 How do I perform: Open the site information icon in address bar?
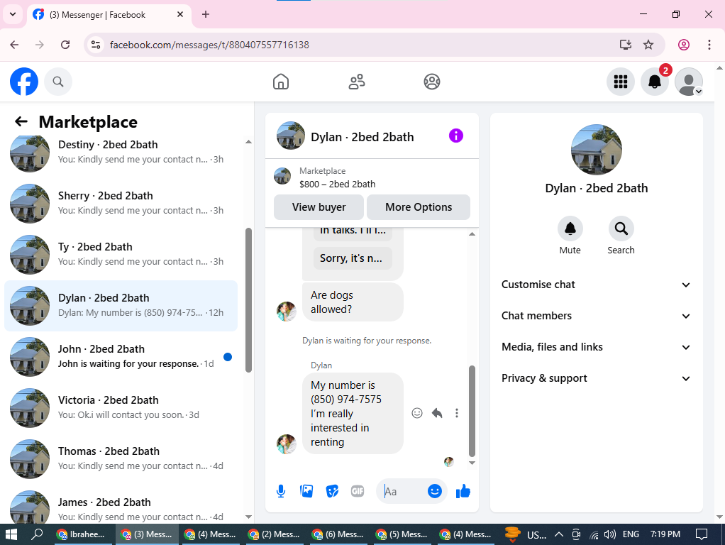pyautogui.click(x=96, y=45)
